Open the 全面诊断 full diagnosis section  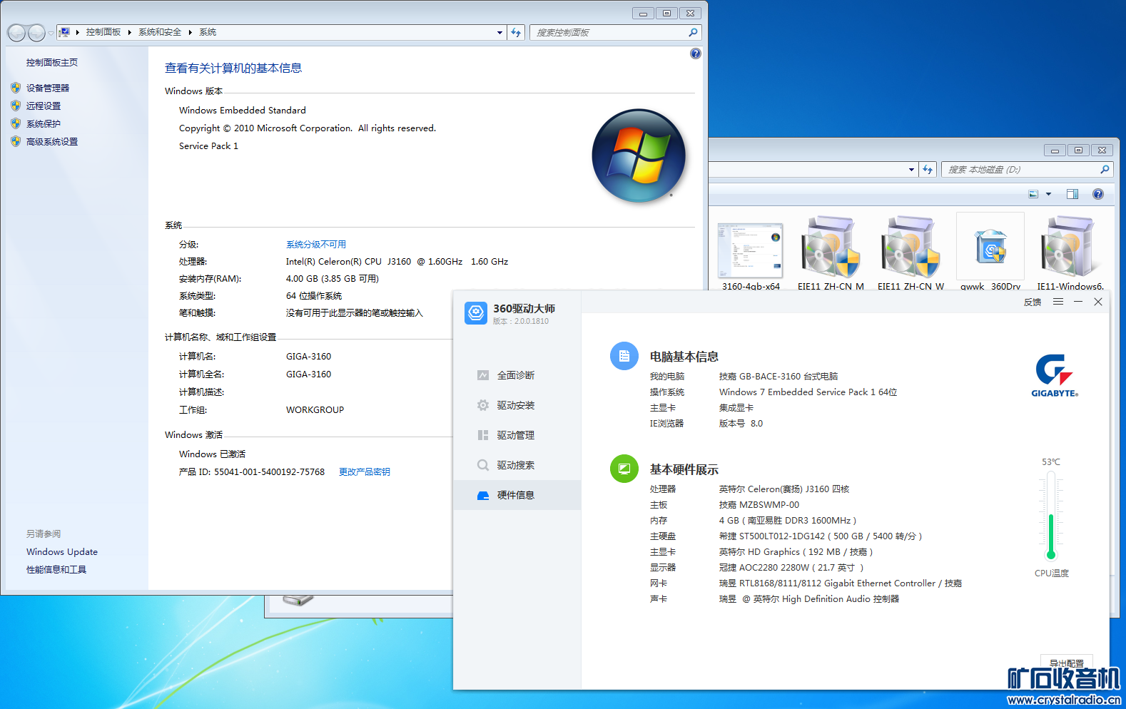515,375
